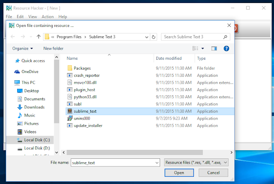
Task: Close the Open file dialog
Action: click(x=229, y=26)
